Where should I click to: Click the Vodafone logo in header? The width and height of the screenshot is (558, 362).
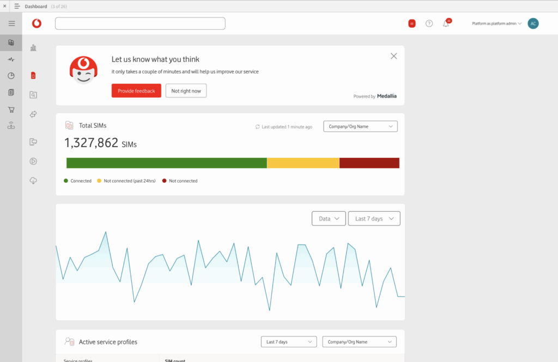(37, 23)
